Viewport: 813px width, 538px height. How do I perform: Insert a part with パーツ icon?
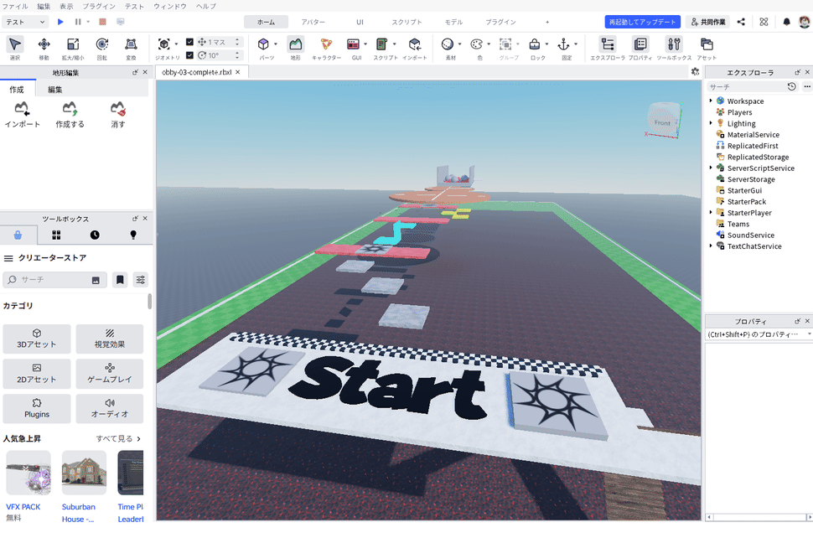pyautogui.click(x=263, y=44)
